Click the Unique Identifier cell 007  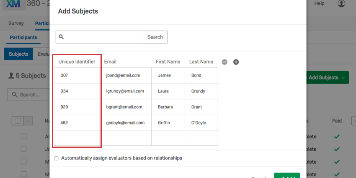pos(77,75)
